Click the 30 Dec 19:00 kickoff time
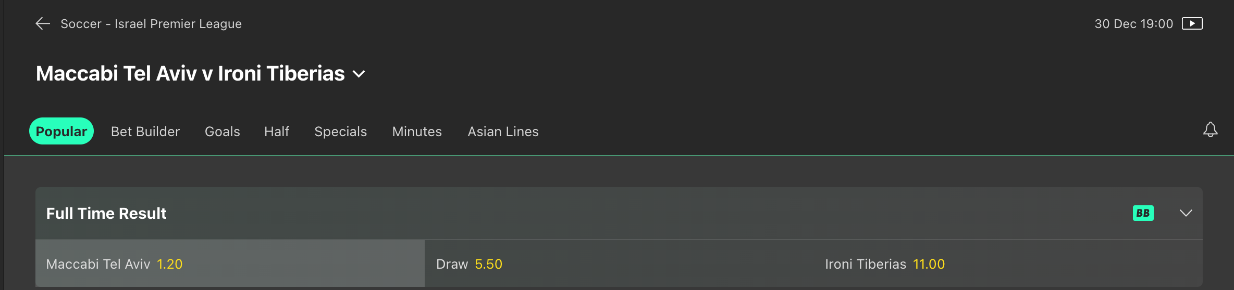 (x=1133, y=24)
